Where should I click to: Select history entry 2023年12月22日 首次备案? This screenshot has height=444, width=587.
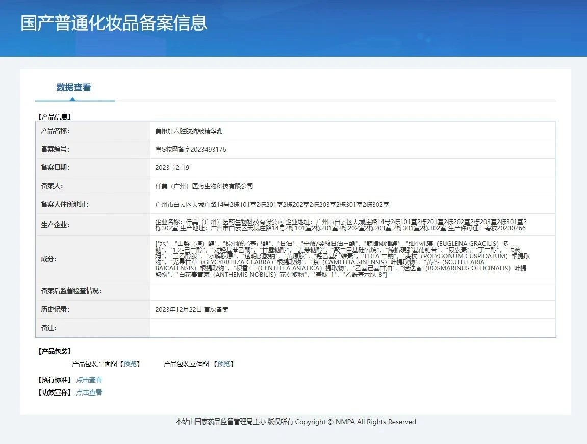coord(192,309)
